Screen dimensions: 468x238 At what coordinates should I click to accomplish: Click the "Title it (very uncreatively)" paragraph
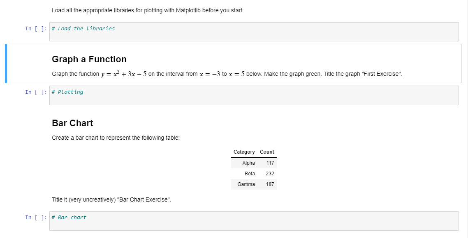tap(111, 199)
